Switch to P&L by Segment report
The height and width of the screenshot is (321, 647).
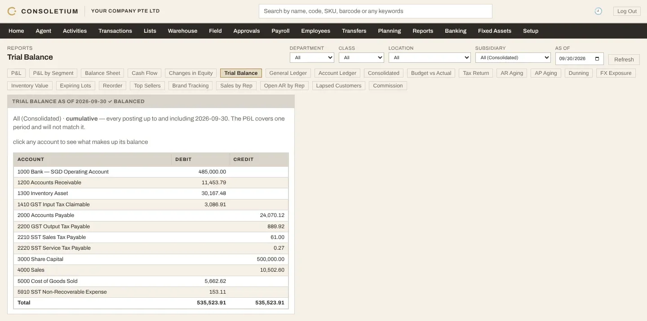[x=53, y=73]
